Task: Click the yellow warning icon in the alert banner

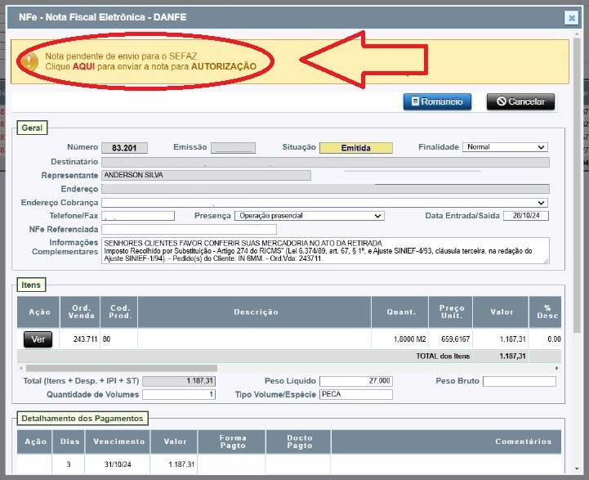Action: coord(30,61)
